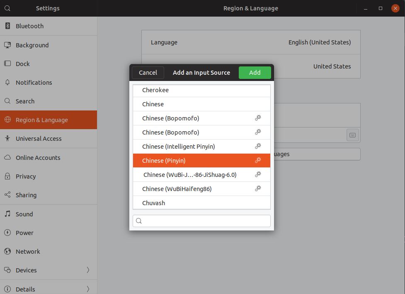Open Online Accounts in sidebar
The height and width of the screenshot is (294, 405).
[38, 158]
